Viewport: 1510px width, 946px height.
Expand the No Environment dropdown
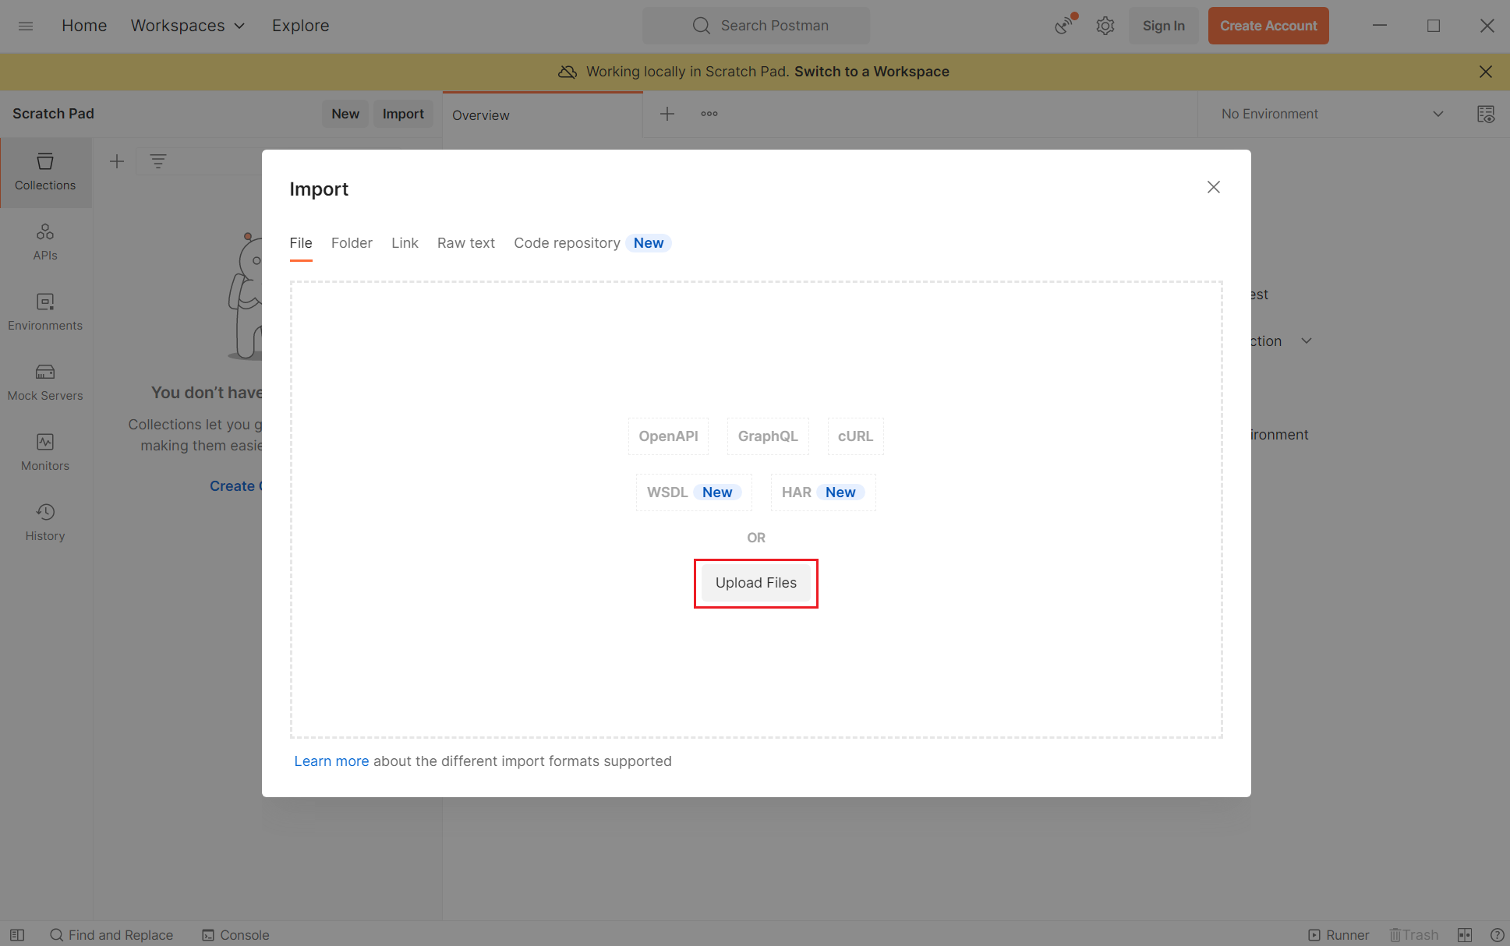click(x=1331, y=114)
